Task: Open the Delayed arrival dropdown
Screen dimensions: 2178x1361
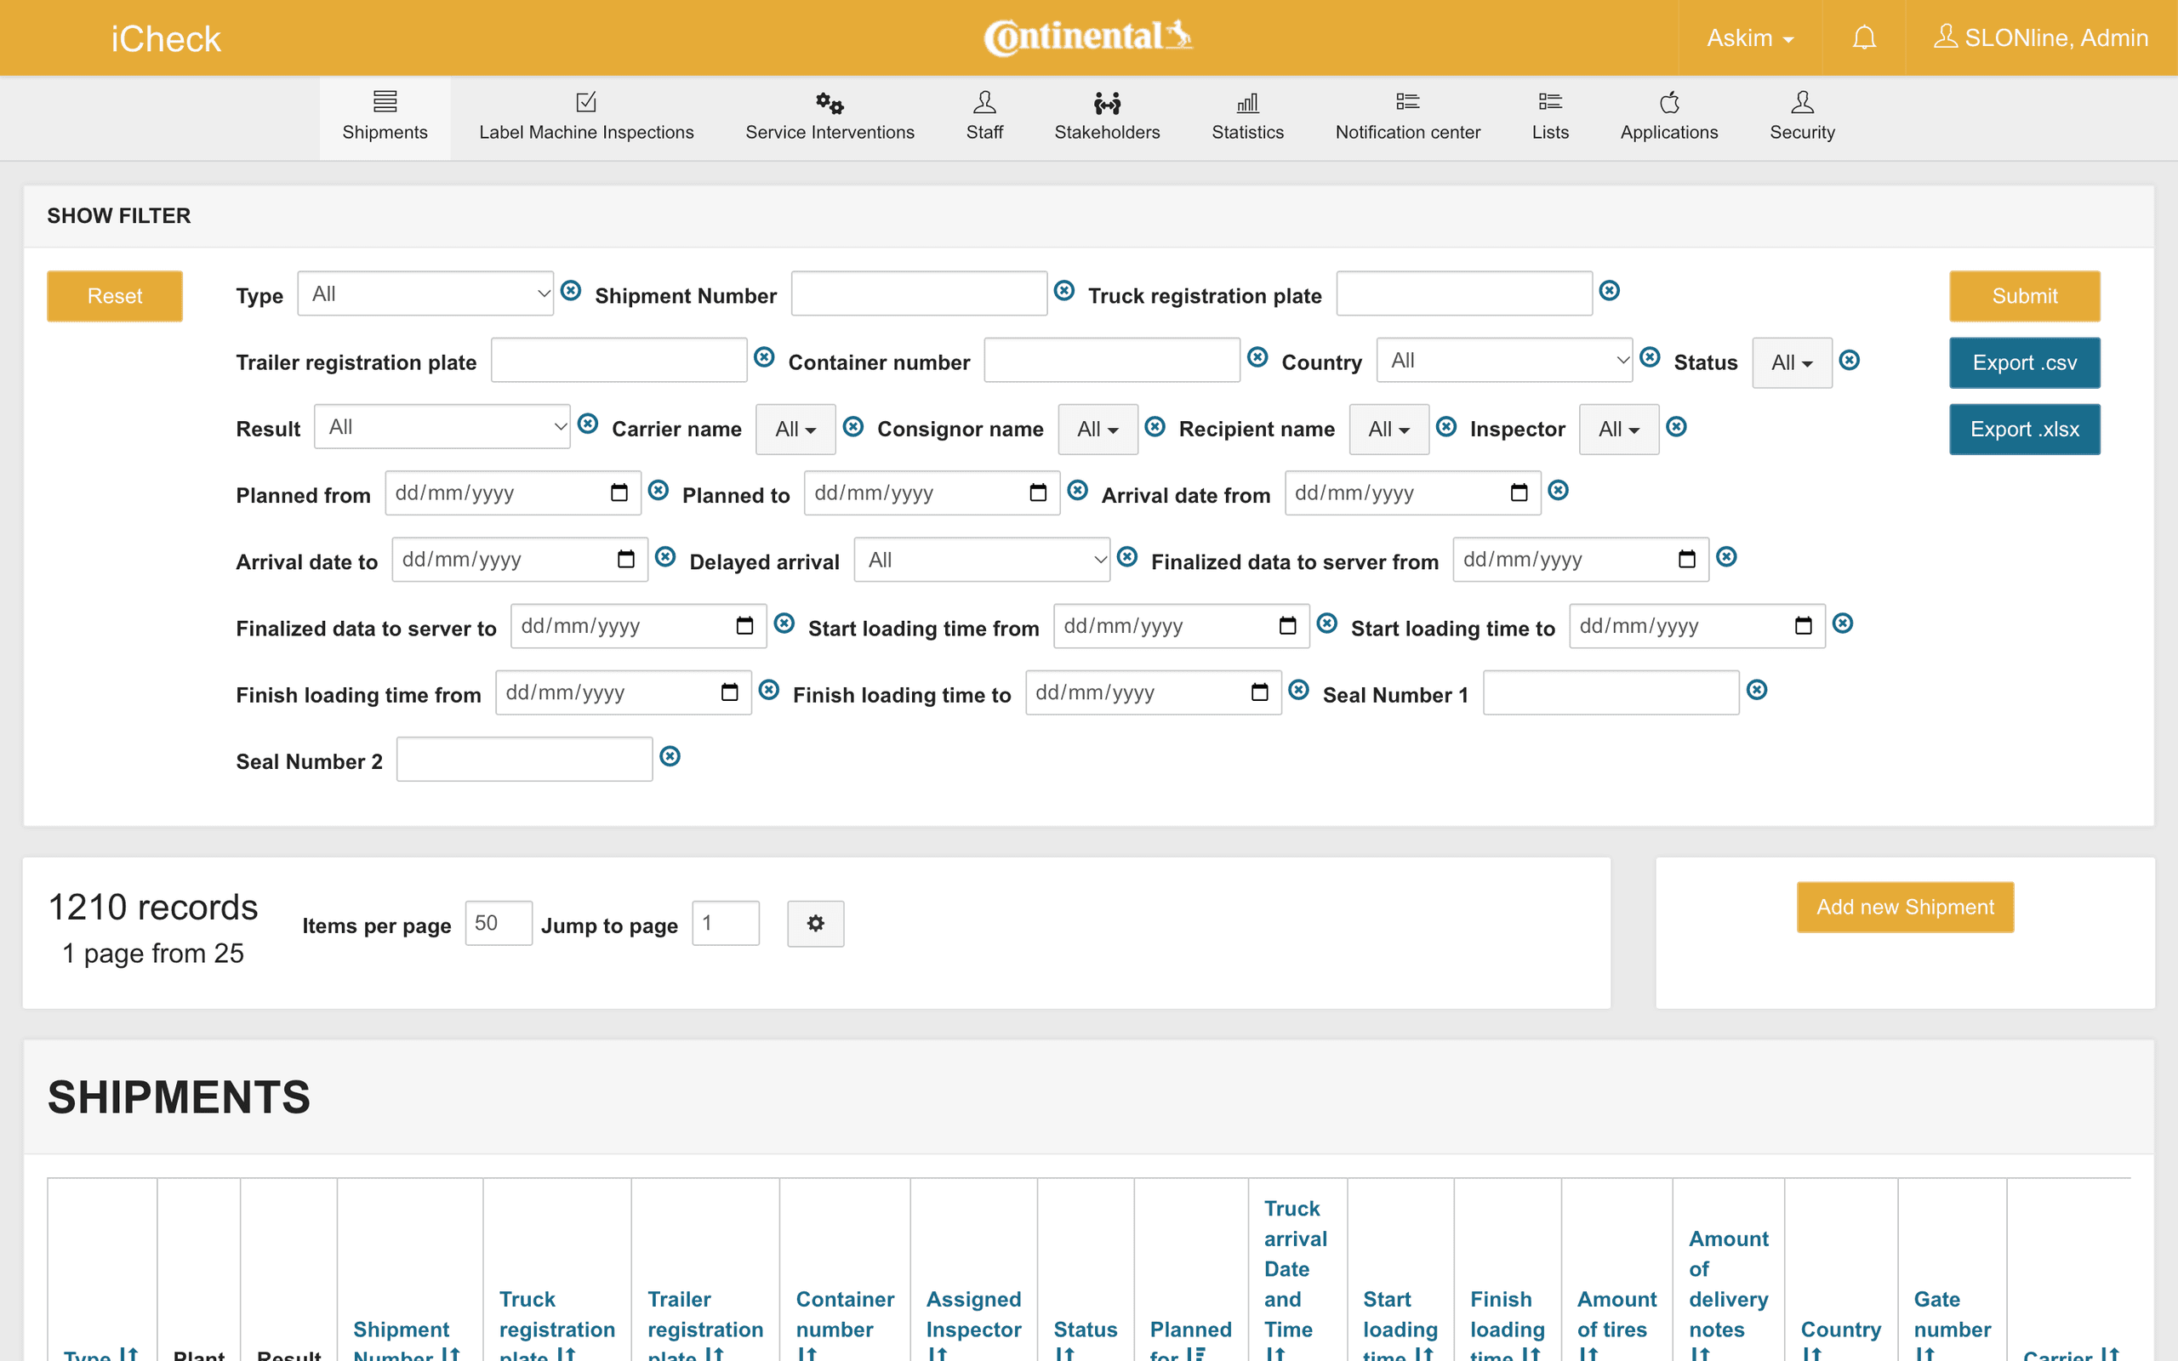Action: point(982,560)
